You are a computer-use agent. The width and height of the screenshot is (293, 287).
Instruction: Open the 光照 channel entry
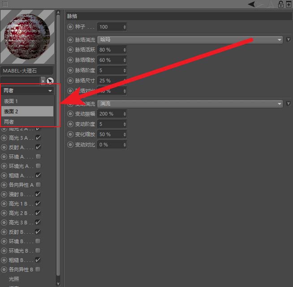pos(14,278)
